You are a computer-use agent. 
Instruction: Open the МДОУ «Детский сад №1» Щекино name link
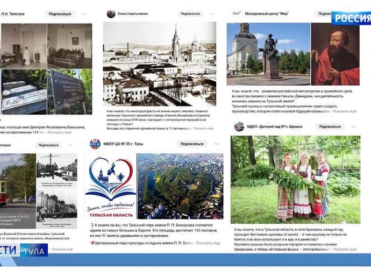tap(274, 126)
